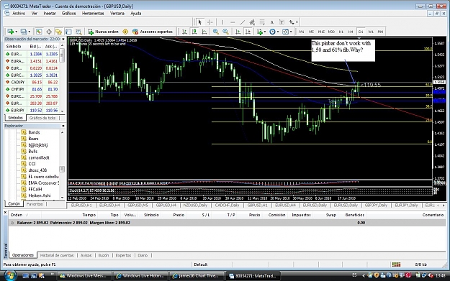
Task: Click the zoom in magnifier icon
Action: [x=216, y=32]
